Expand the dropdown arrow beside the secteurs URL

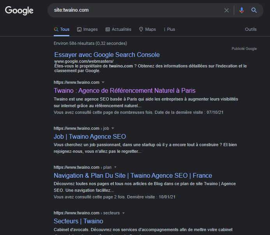pos(124,213)
